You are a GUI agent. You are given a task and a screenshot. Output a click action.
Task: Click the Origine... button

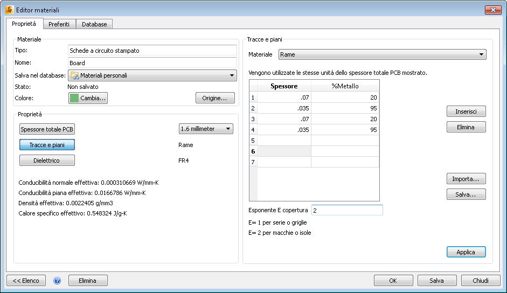pos(215,98)
